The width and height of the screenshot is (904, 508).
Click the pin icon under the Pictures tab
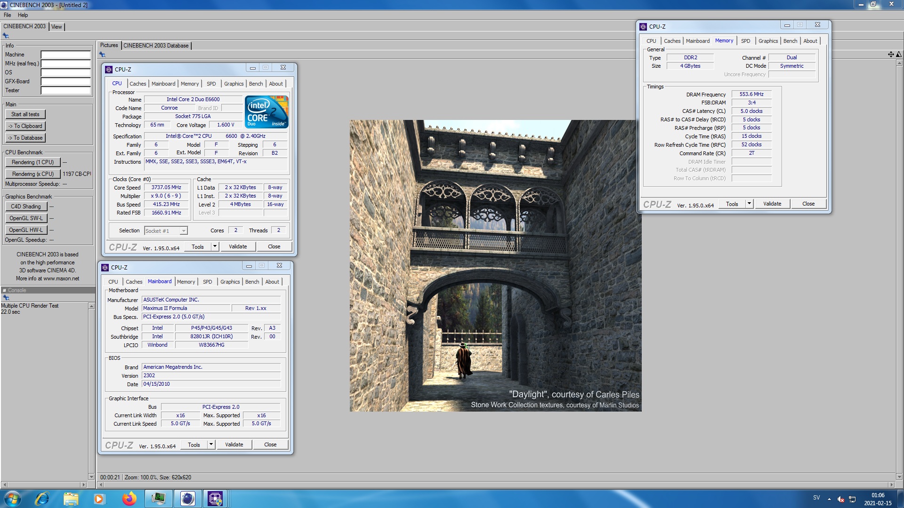tap(102, 55)
